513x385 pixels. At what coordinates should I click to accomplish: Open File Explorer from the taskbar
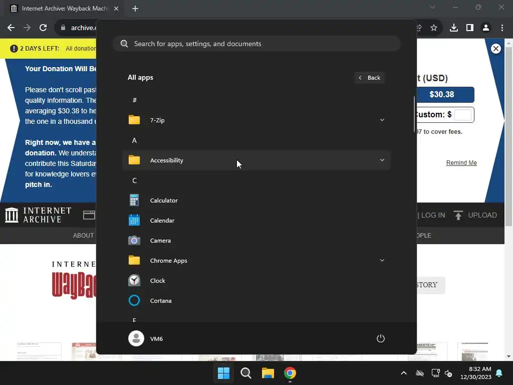coord(268,373)
